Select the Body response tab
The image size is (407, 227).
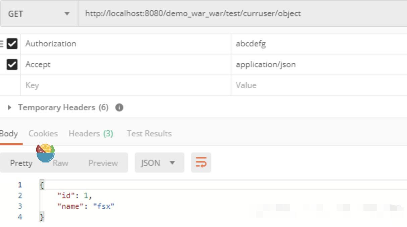9,134
